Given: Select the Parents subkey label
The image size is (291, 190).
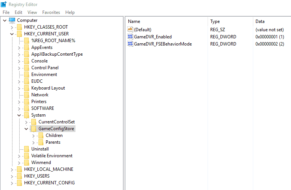Looking at the screenshot, I should click(53, 142).
